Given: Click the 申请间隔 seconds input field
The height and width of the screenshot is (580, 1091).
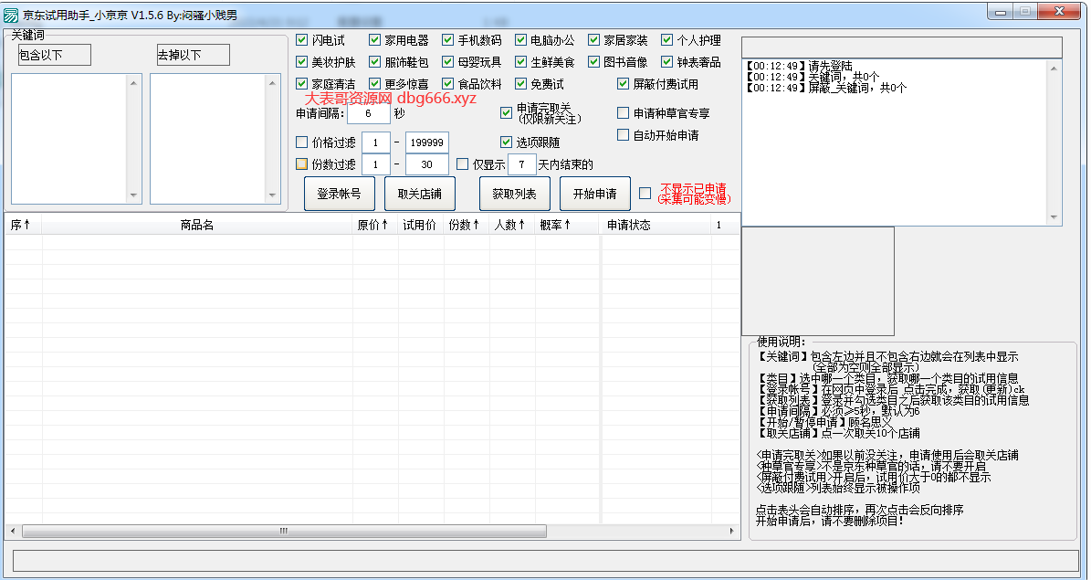Looking at the screenshot, I should (368, 114).
